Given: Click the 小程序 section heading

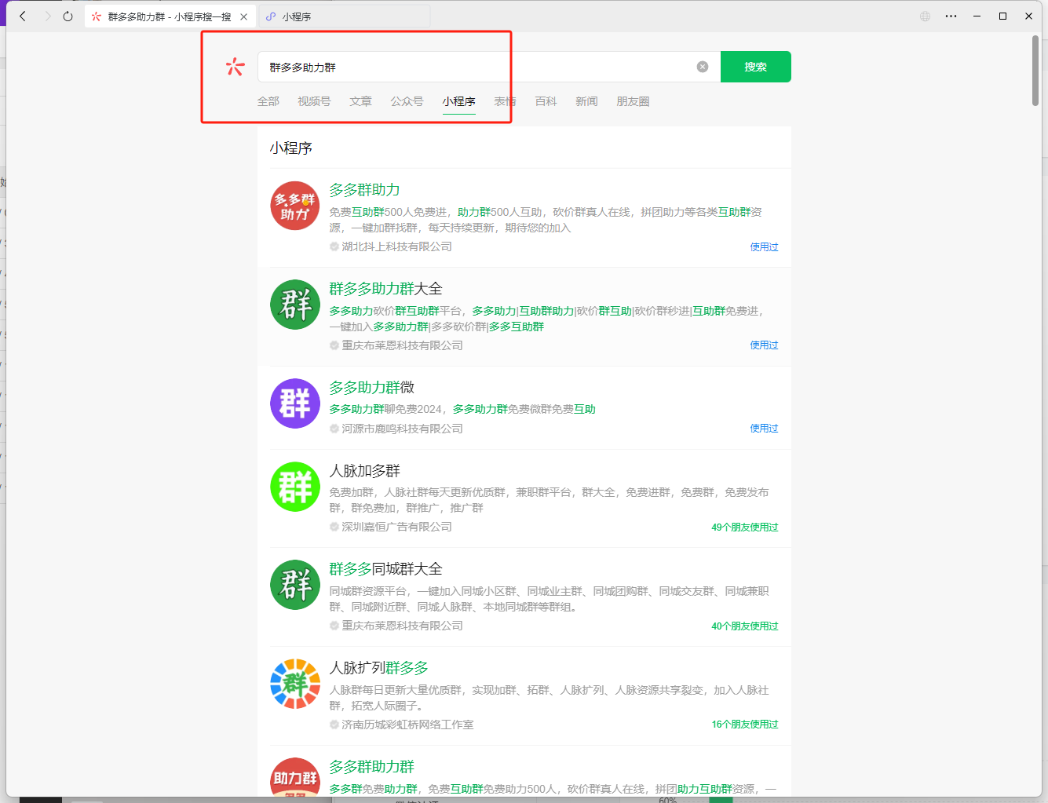Looking at the screenshot, I should (291, 148).
